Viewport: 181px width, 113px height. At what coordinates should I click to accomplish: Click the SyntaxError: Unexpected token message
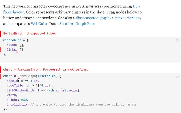click(29, 34)
